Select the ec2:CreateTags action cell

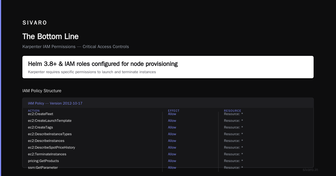point(40,127)
